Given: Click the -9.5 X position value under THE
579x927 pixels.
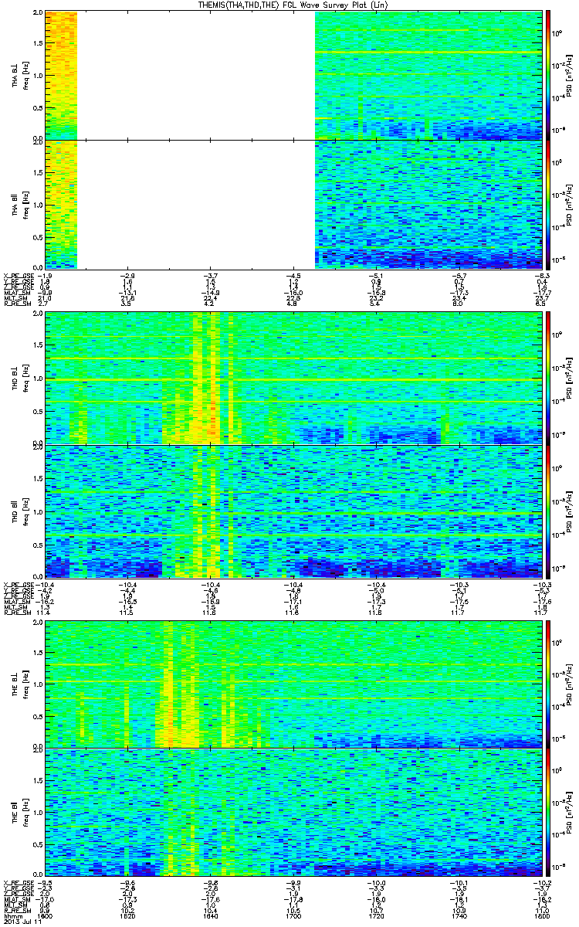Looking at the screenshot, I should (46, 883).
